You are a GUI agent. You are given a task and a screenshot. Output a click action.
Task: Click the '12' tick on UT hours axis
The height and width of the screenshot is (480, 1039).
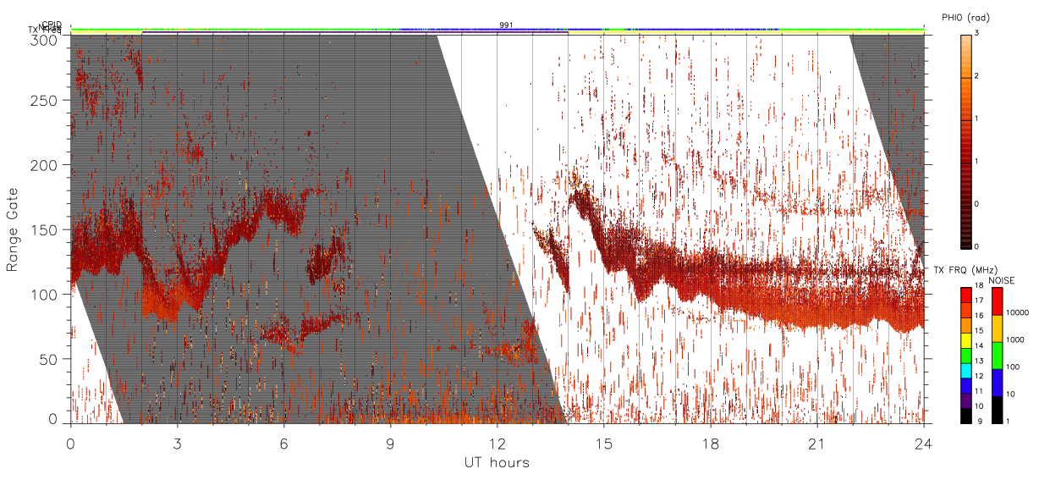click(498, 444)
